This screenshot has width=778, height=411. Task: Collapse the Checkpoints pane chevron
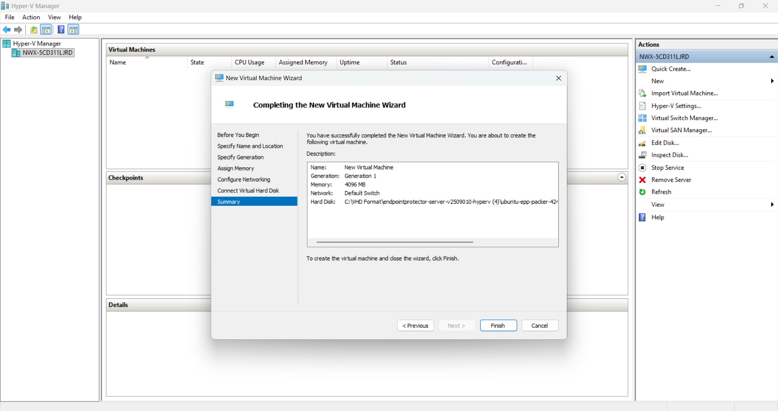click(x=622, y=177)
